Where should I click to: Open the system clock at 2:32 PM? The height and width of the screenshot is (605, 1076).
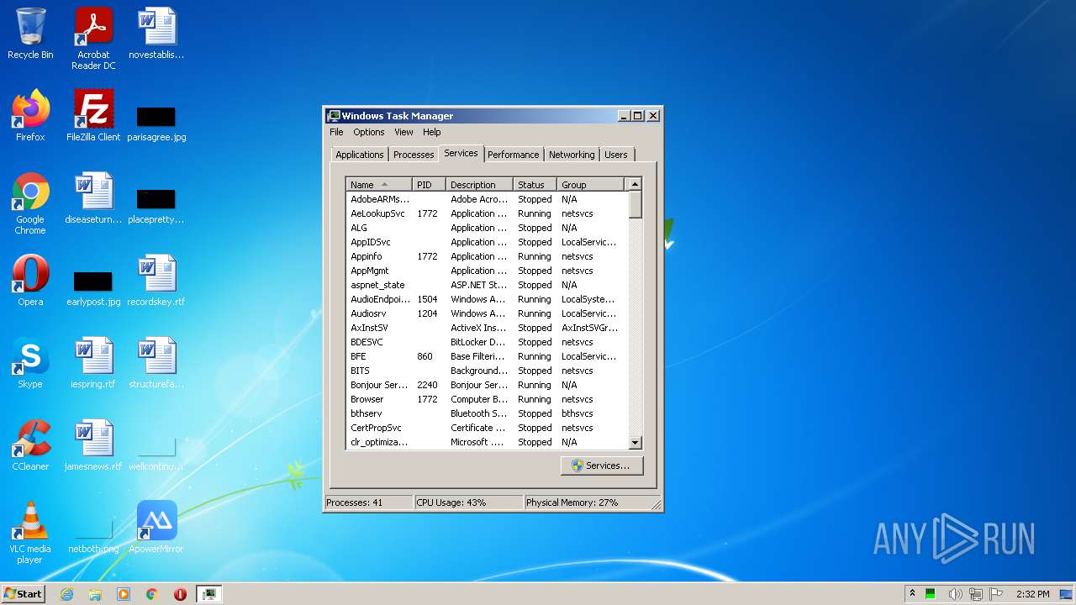click(1032, 594)
